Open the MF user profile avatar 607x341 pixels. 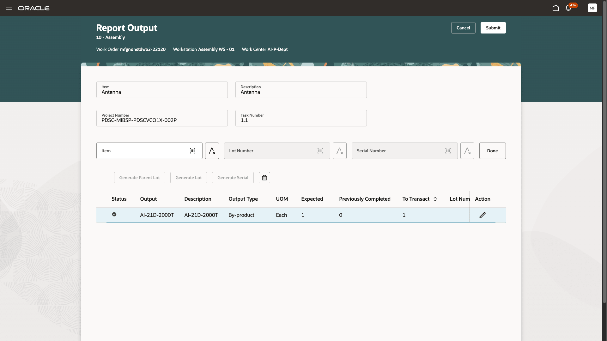click(592, 8)
